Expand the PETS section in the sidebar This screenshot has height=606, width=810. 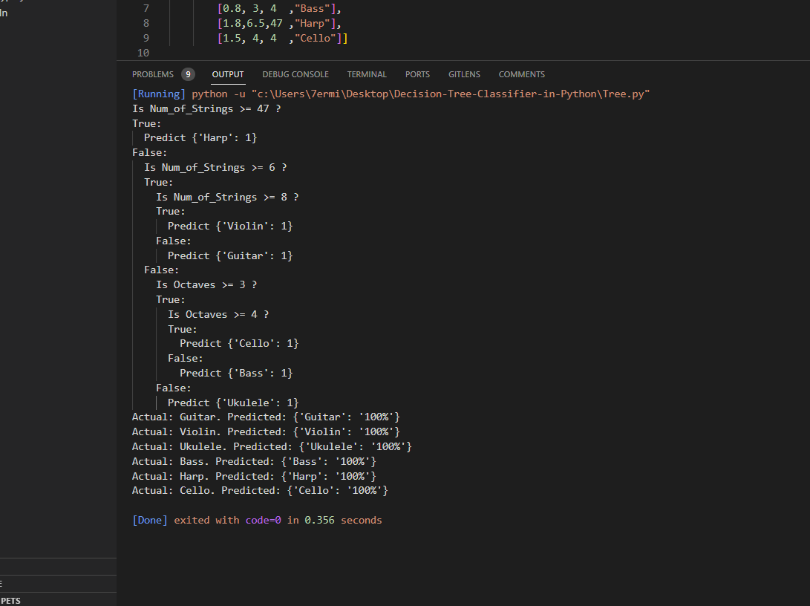click(13, 600)
